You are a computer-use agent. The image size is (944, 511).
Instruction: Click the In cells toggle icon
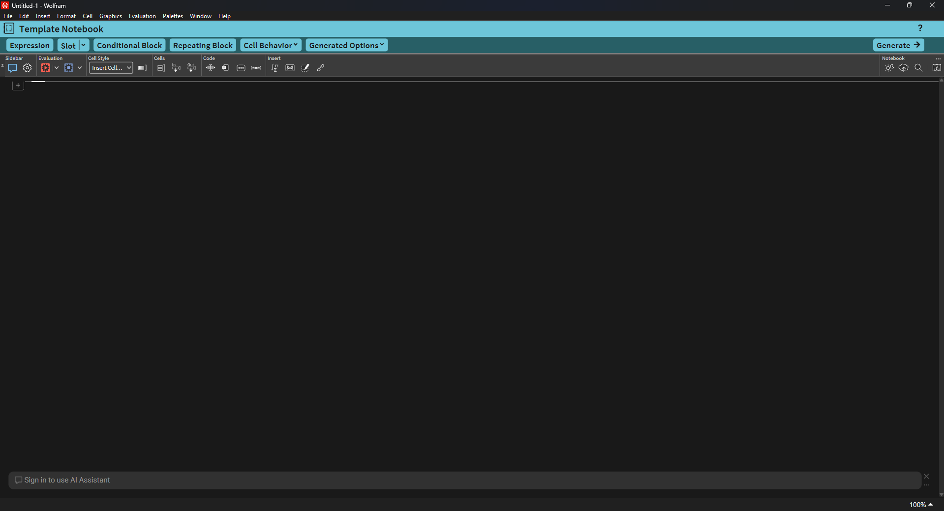point(176,68)
